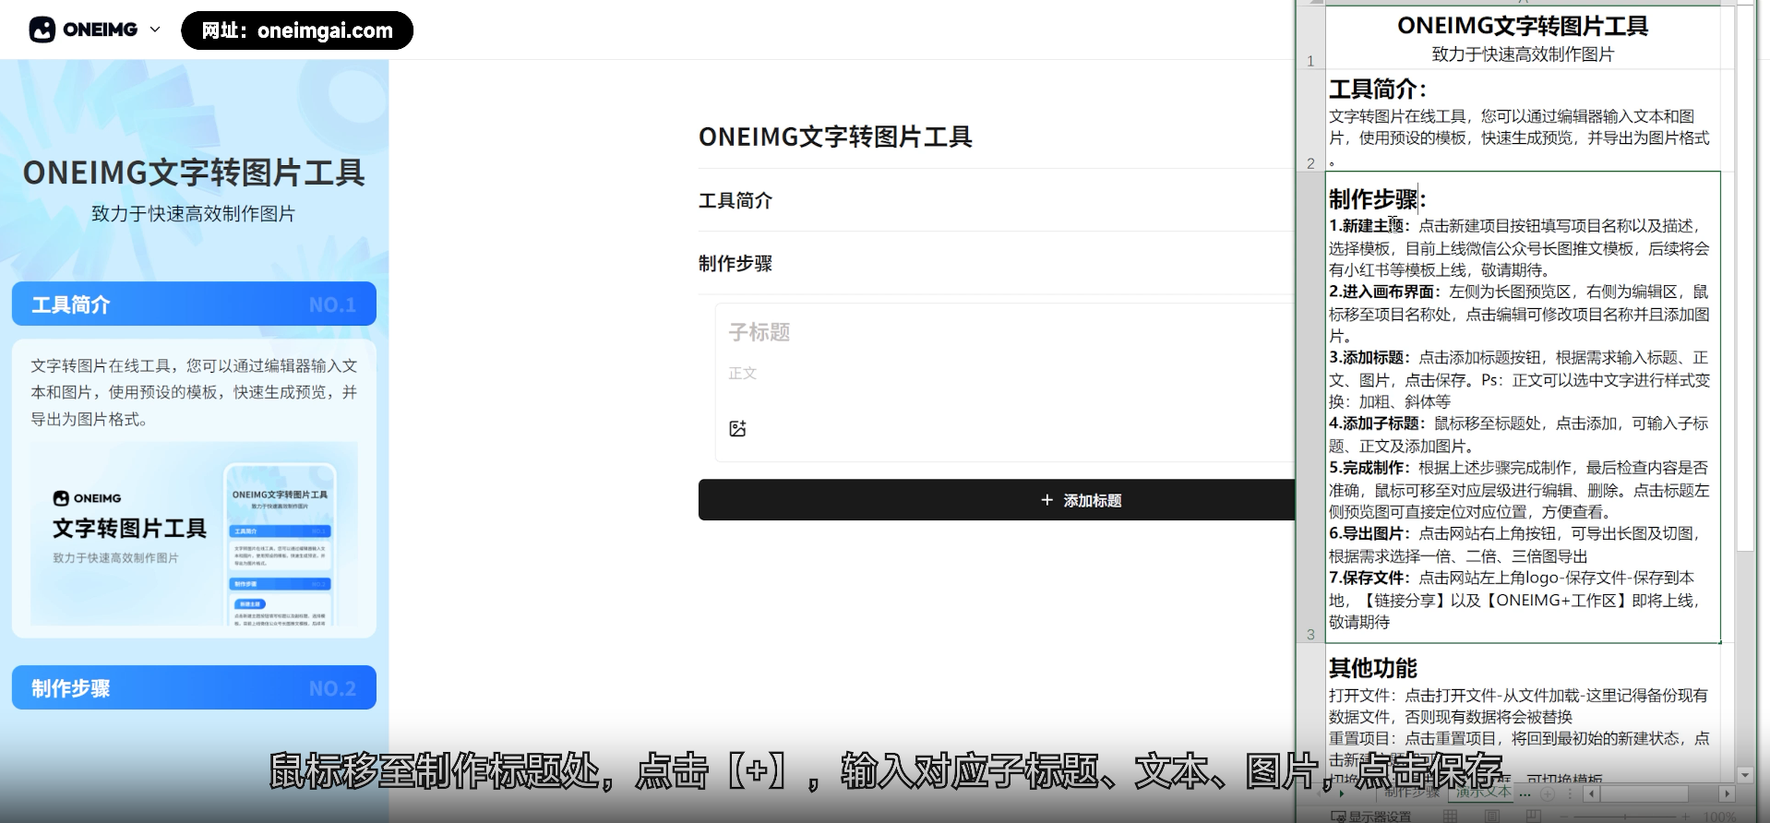Click the sheet tab ellipsis for more sheets

1525,794
